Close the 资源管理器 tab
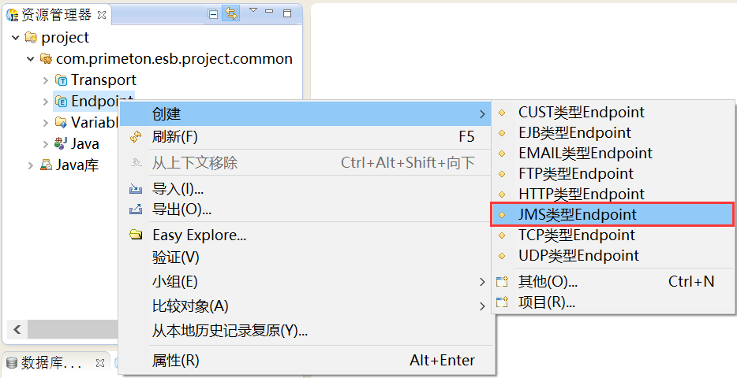This screenshot has width=737, height=378. point(102,14)
